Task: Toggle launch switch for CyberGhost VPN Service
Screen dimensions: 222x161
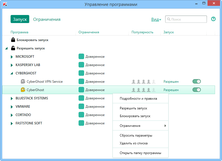Action: pyautogui.click(x=197, y=81)
